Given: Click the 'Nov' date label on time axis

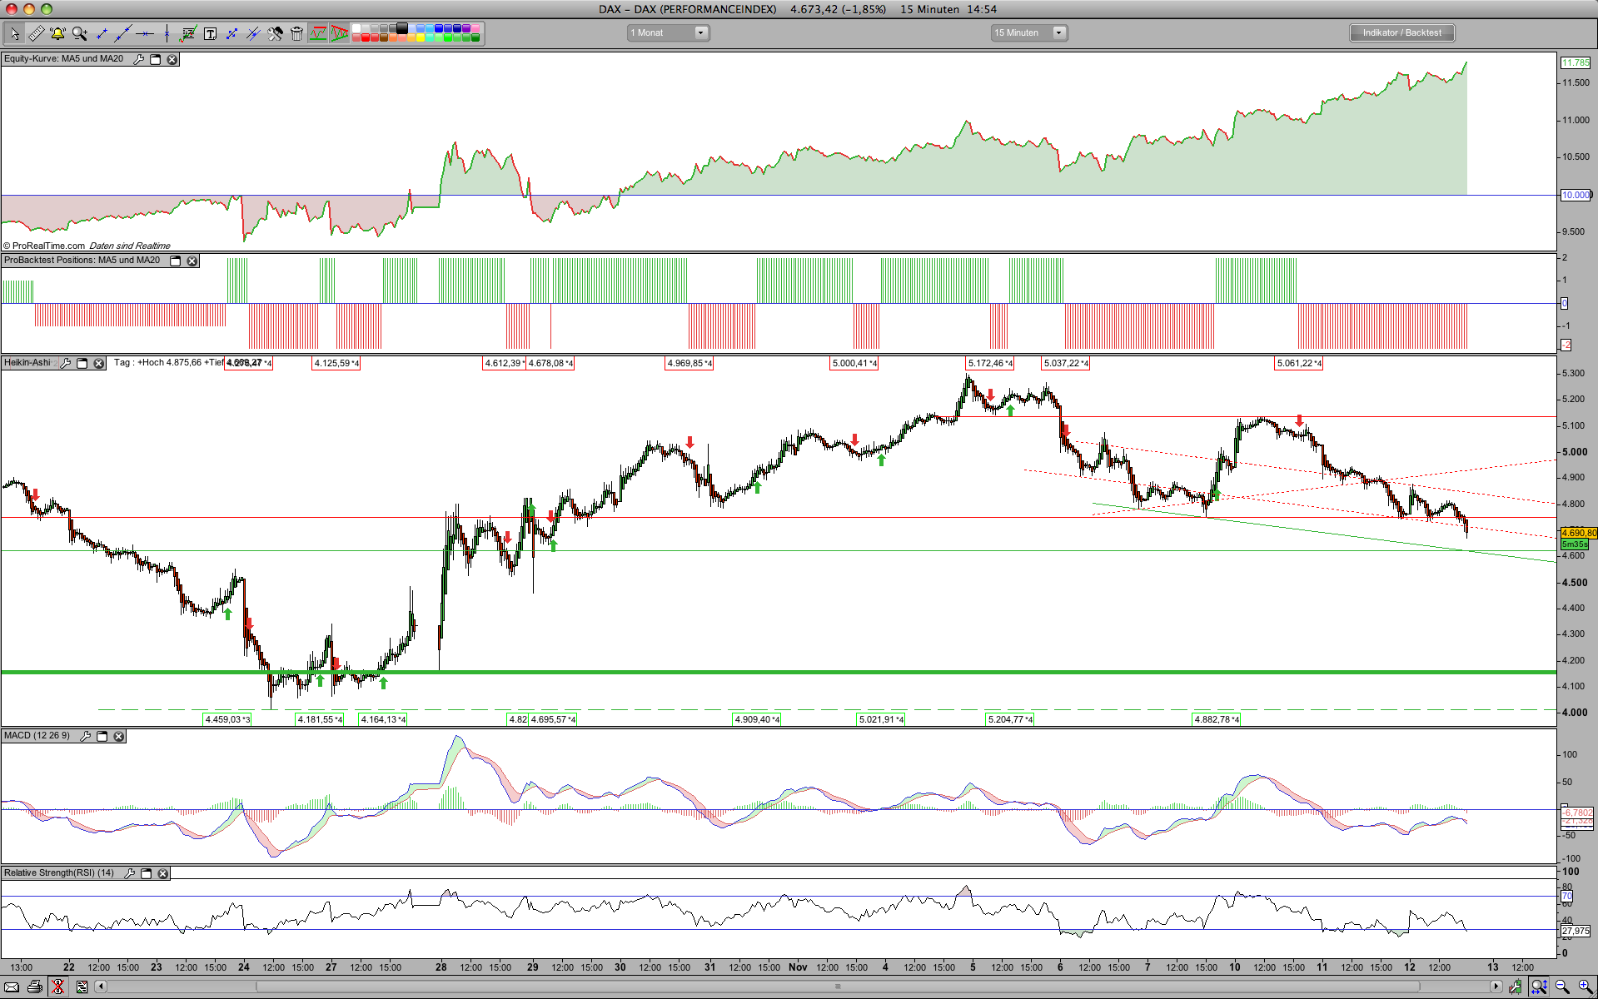Looking at the screenshot, I should [798, 967].
